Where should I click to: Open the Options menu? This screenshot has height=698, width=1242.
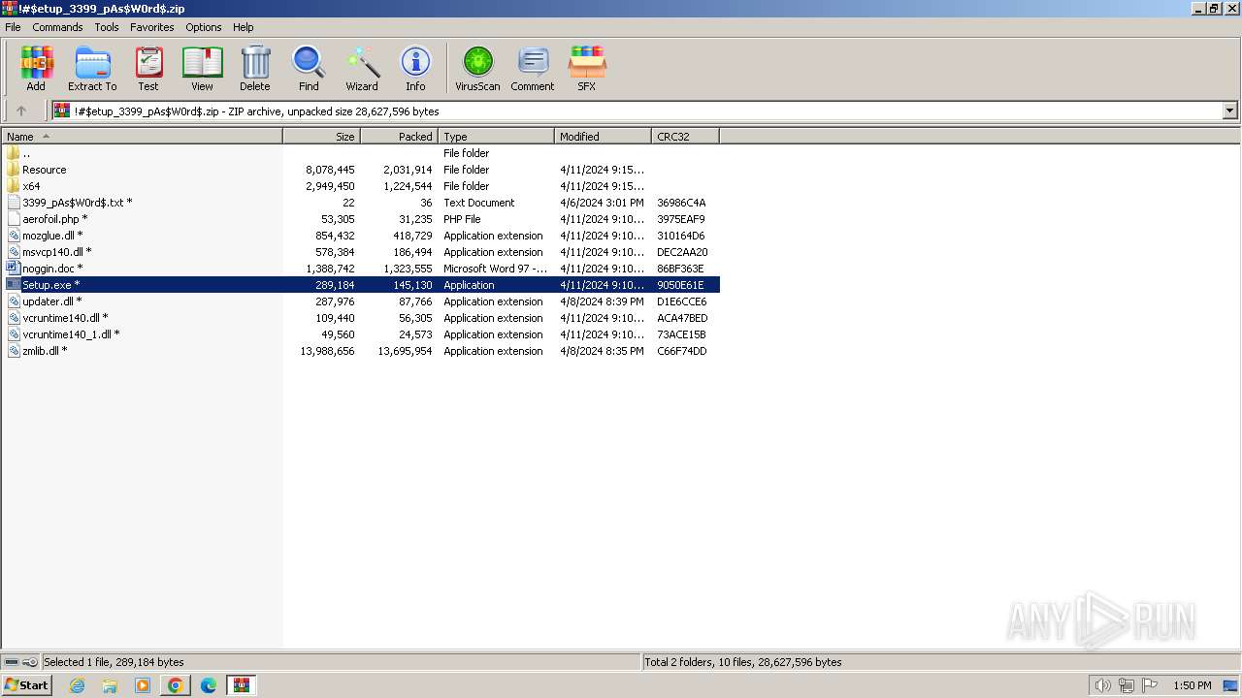point(204,27)
